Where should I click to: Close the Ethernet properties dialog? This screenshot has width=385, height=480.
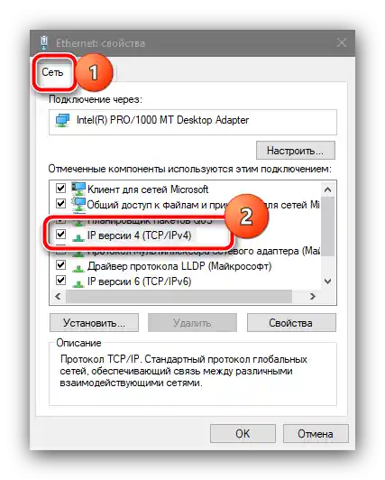click(342, 43)
